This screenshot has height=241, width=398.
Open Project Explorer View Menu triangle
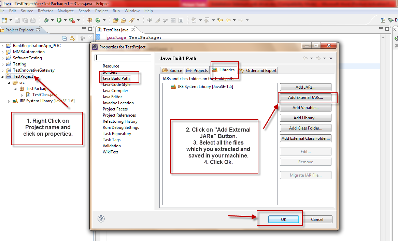[x=90, y=37]
